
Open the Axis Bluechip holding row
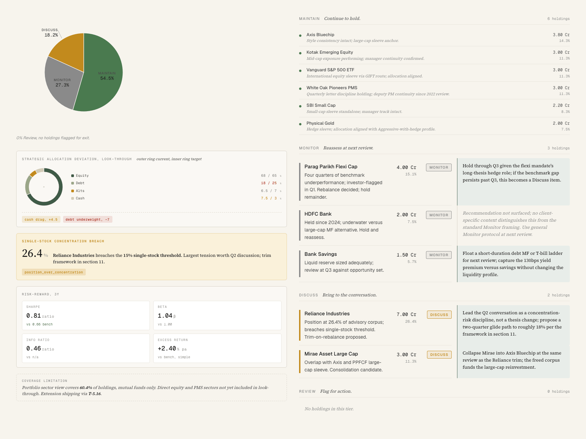(x=434, y=38)
